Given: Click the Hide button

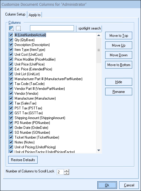Looking at the screenshot, I should (119, 82).
